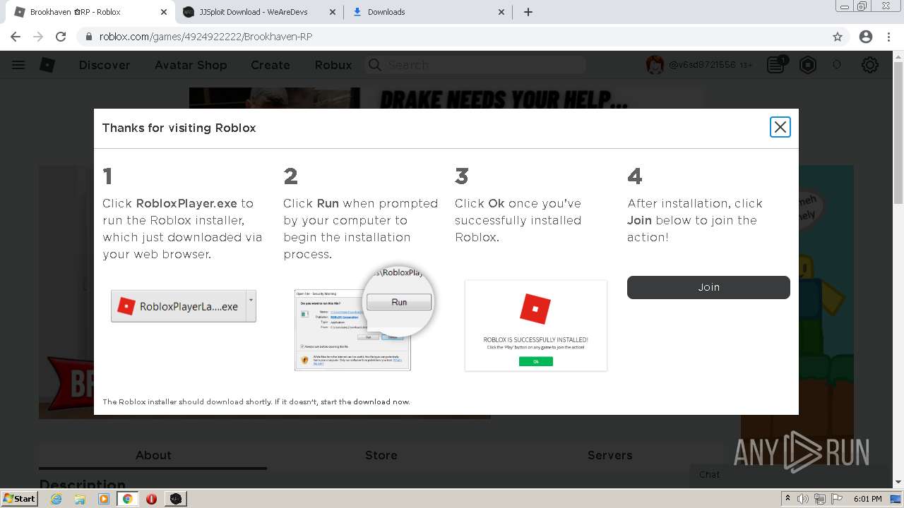Image resolution: width=904 pixels, height=508 pixels.
Task: Click the page scrollbar down arrow
Action: tap(898, 483)
